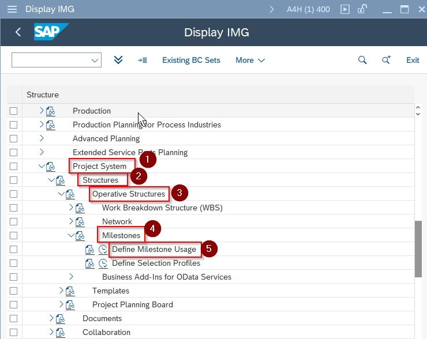Collapse the Structures node

[51, 179]
